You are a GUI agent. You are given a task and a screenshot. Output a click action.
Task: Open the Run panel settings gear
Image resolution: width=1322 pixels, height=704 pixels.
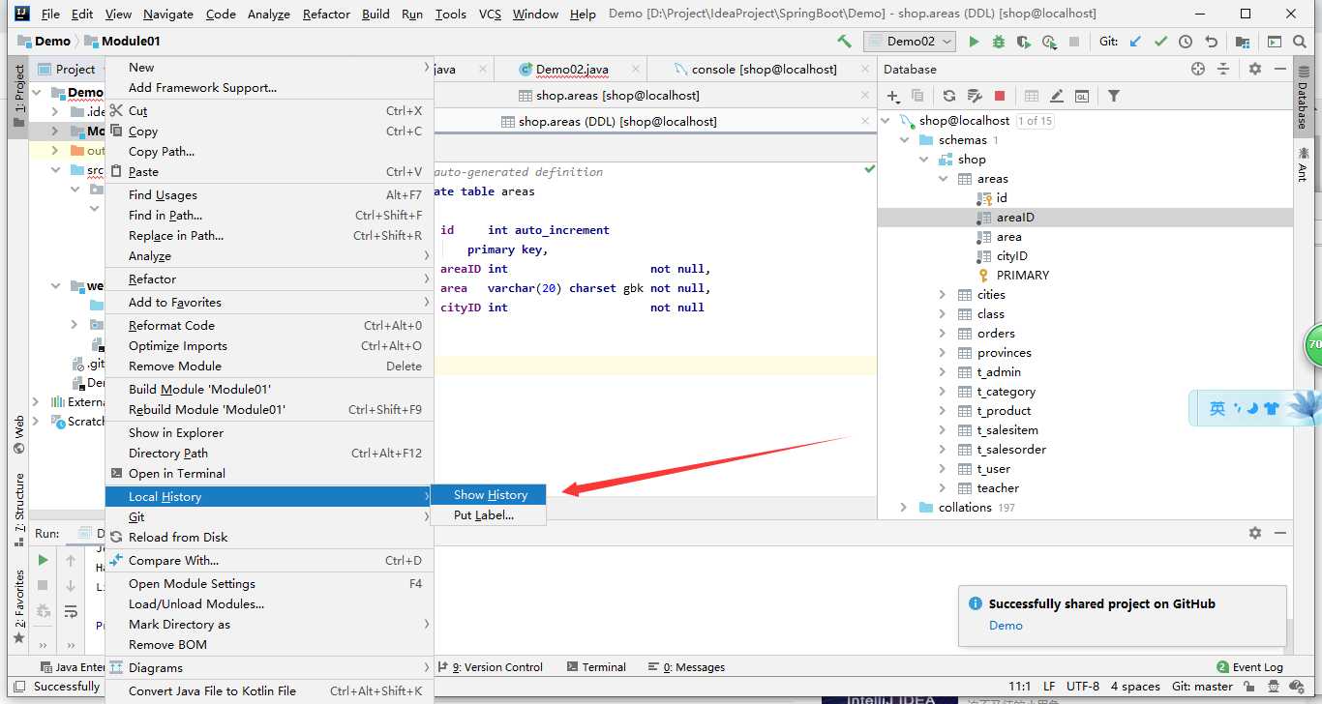[1255, 533]
